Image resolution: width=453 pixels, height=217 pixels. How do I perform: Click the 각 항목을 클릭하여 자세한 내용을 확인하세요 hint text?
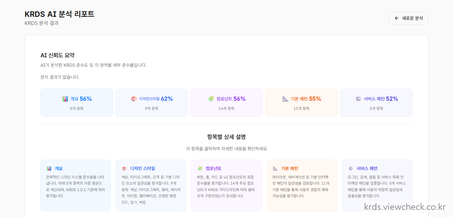(226, 149)
